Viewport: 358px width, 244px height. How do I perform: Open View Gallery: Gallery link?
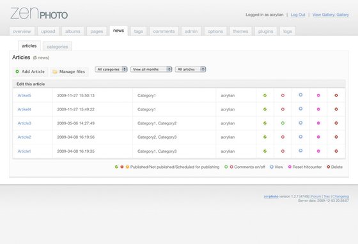[x=331, y=15]
